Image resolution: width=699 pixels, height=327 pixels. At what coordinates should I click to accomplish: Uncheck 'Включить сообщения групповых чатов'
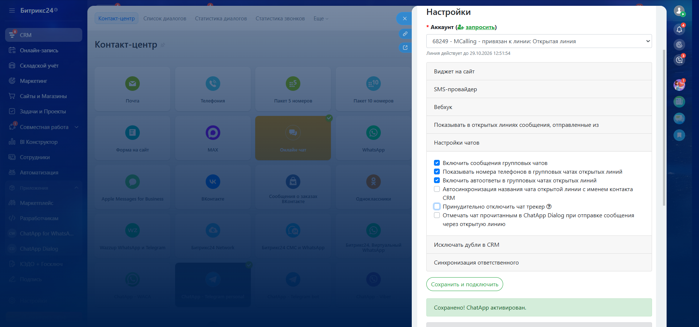(437, 163)
